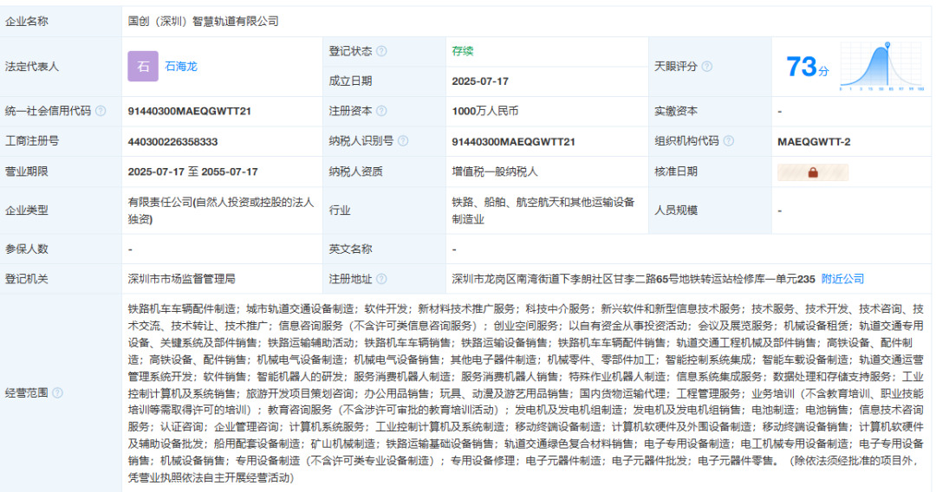The width and height of the screenshot is (936, 492).
Task: Click the purple 石 avatar
Action: [143, 66]
